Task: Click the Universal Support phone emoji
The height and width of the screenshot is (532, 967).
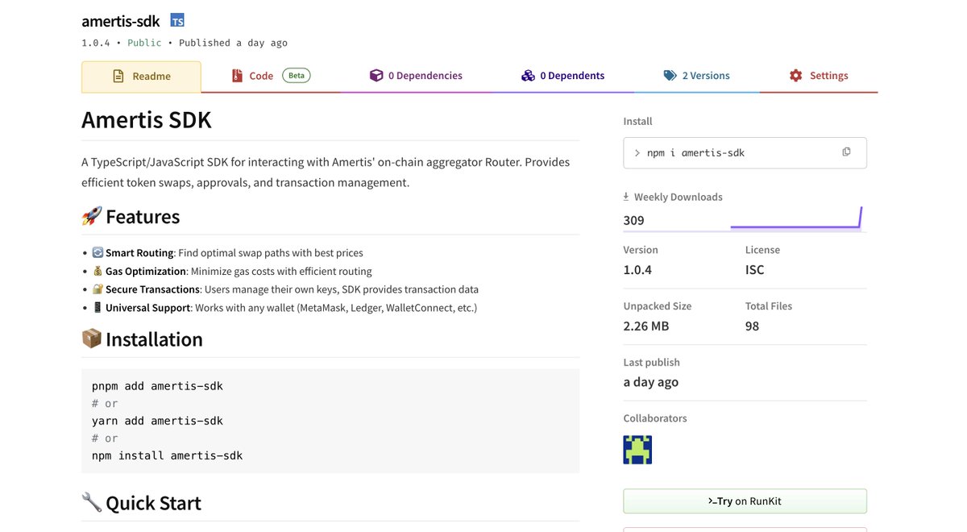Action: click(98, 307)
